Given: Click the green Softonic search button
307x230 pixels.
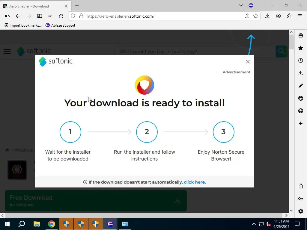Looking at the screenshot, I should tap(281, 52).
